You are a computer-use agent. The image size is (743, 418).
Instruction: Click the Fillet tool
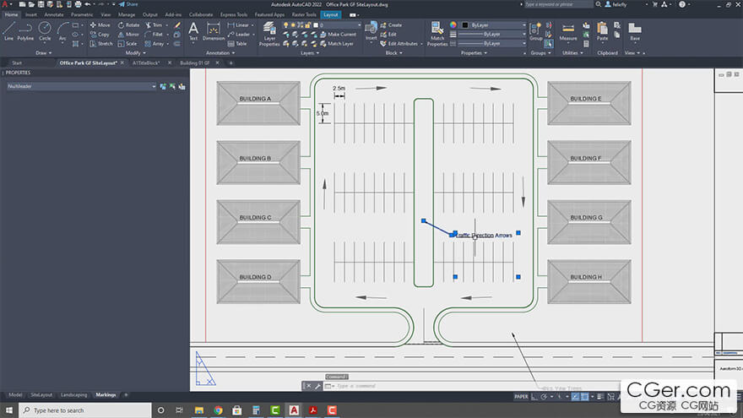coord(154,35)
